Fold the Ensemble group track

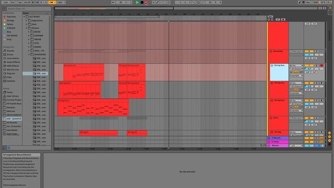(271, 51)
